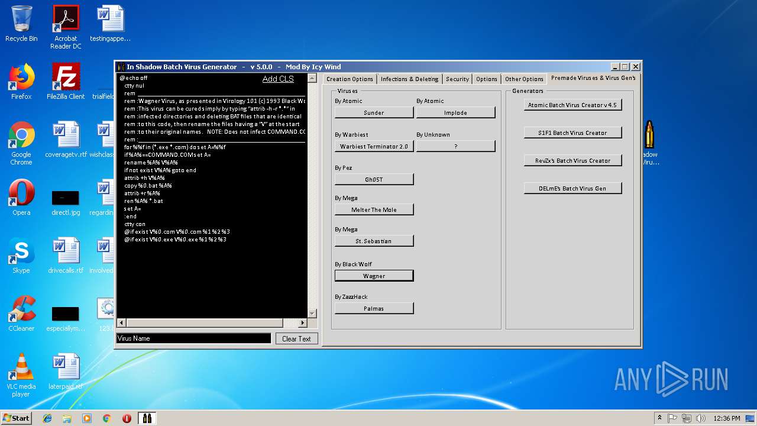The height and width of the screenshot is (426, 757).
Task: Open S1F1 Batch Virus Creator
Action: (572, 133)
